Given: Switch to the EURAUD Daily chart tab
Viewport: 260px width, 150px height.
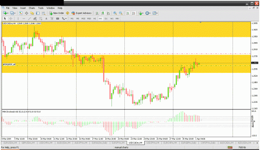Looking at the screenshot, I should click(99, 143).
